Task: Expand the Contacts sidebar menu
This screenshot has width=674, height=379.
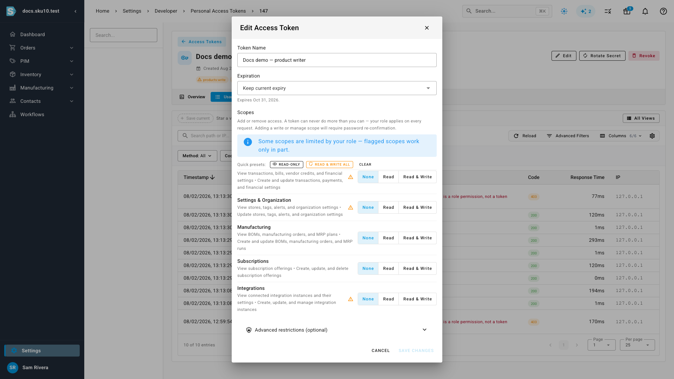Action: (42, 101)
